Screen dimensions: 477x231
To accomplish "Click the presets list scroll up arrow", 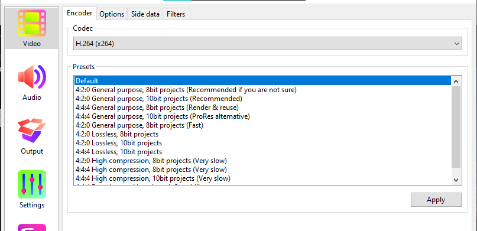I will pos(456,81).
